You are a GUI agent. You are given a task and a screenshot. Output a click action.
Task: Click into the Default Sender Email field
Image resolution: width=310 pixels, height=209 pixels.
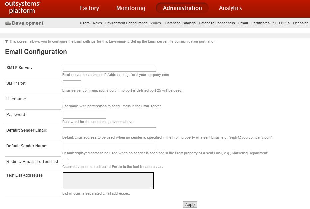pyautogui.click(x=109, y=131)
